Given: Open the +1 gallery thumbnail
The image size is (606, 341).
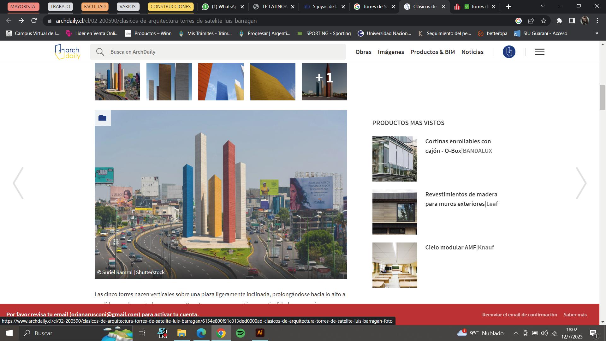Looking at the screenshot, I should pyautogui.click(x=324, y=81).
